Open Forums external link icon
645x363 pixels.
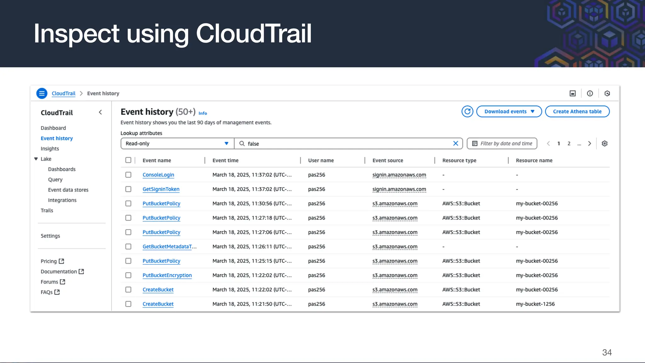coord(62,282)
